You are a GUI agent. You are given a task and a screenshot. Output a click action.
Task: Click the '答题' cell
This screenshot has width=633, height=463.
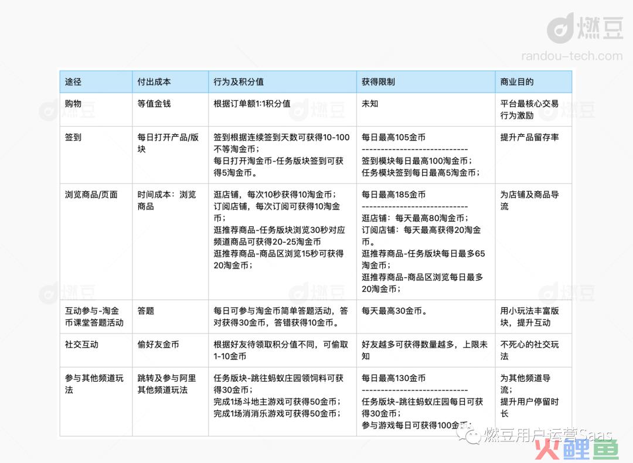point(171,317)
